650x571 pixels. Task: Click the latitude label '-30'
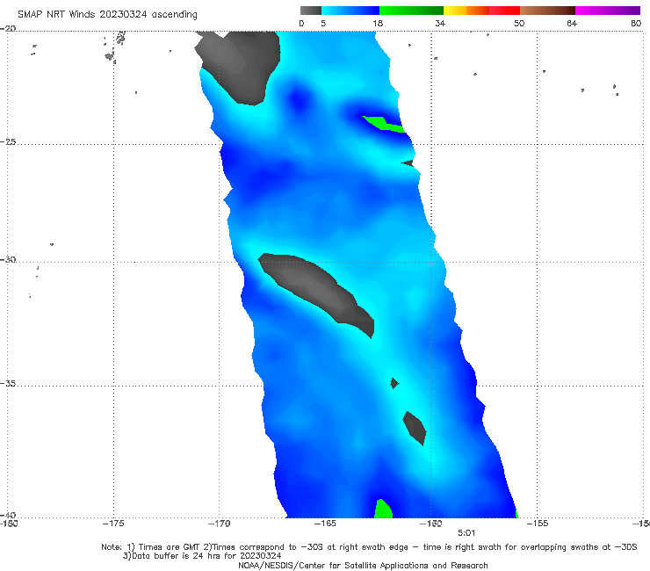(x=8, y=259)
